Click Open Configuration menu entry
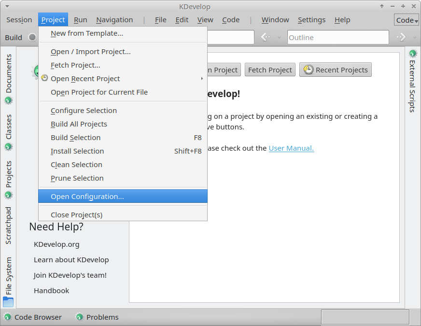Image resolution: width=421 pixels, height=326 pixels. [123, 196]
